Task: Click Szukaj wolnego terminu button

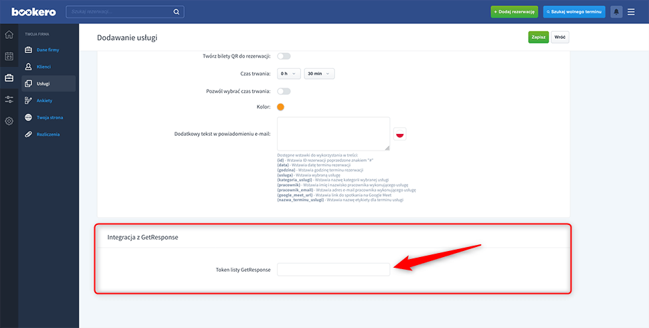Action: [574, 12]
